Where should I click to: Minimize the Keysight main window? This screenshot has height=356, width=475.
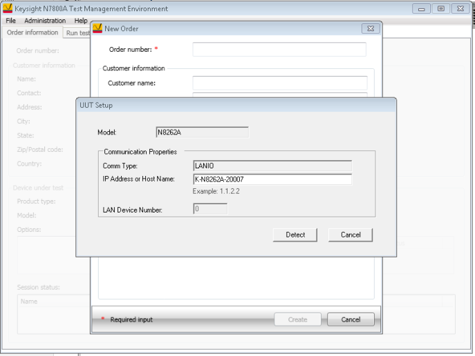pyautogui.click(x=421, y=9)
